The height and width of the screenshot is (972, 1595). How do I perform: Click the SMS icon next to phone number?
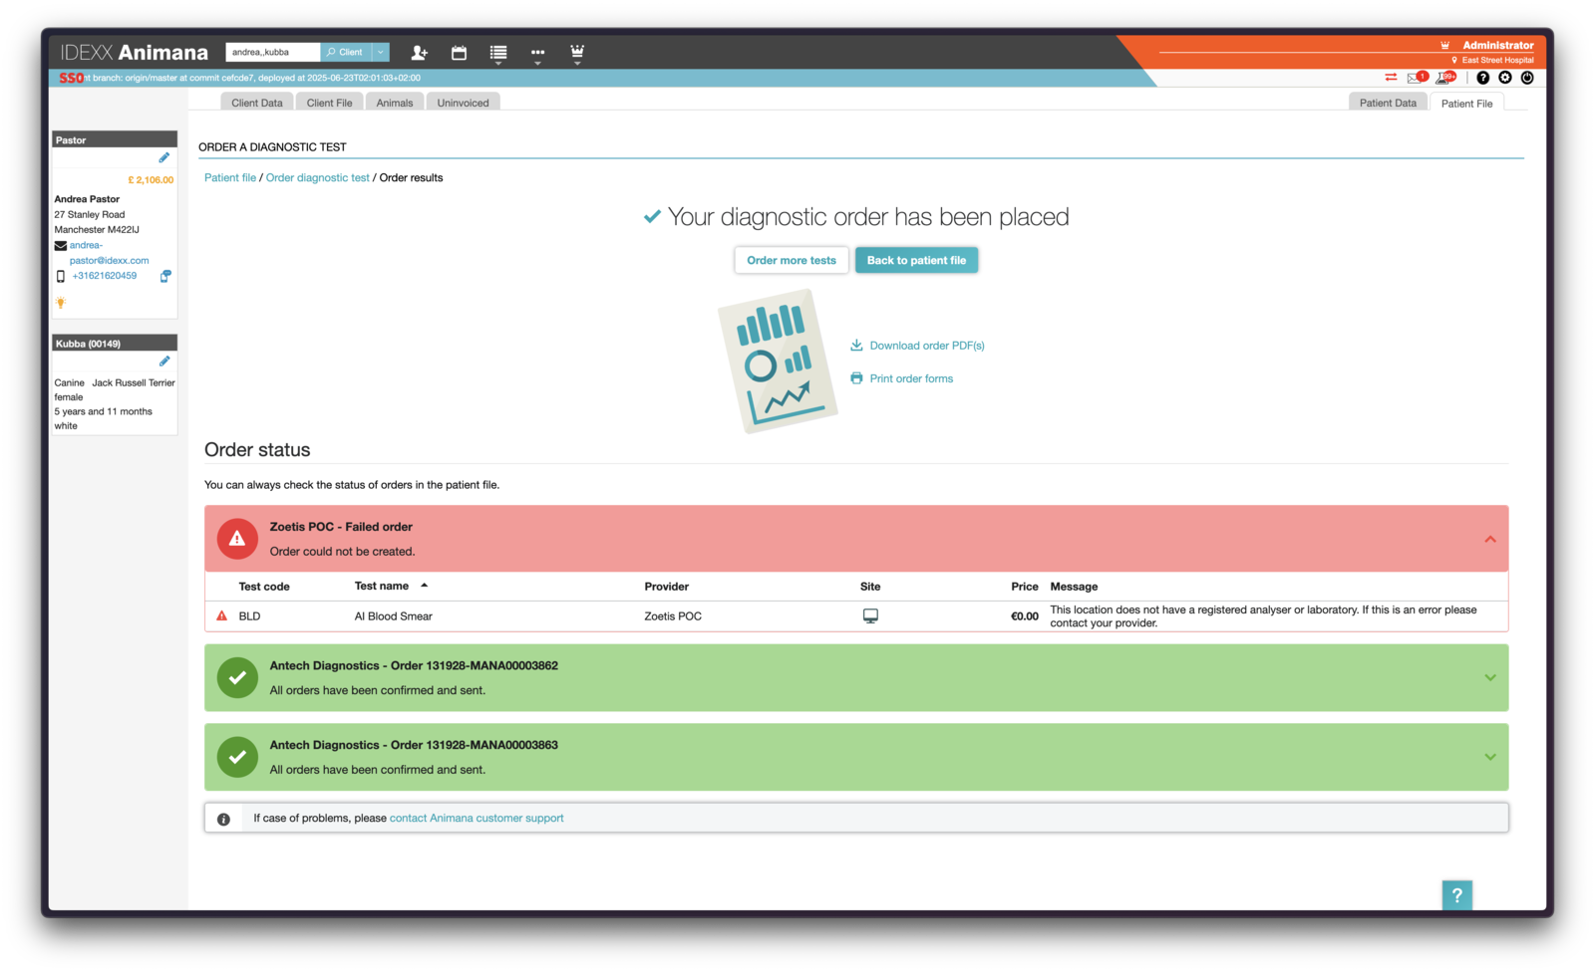point(165,276)
